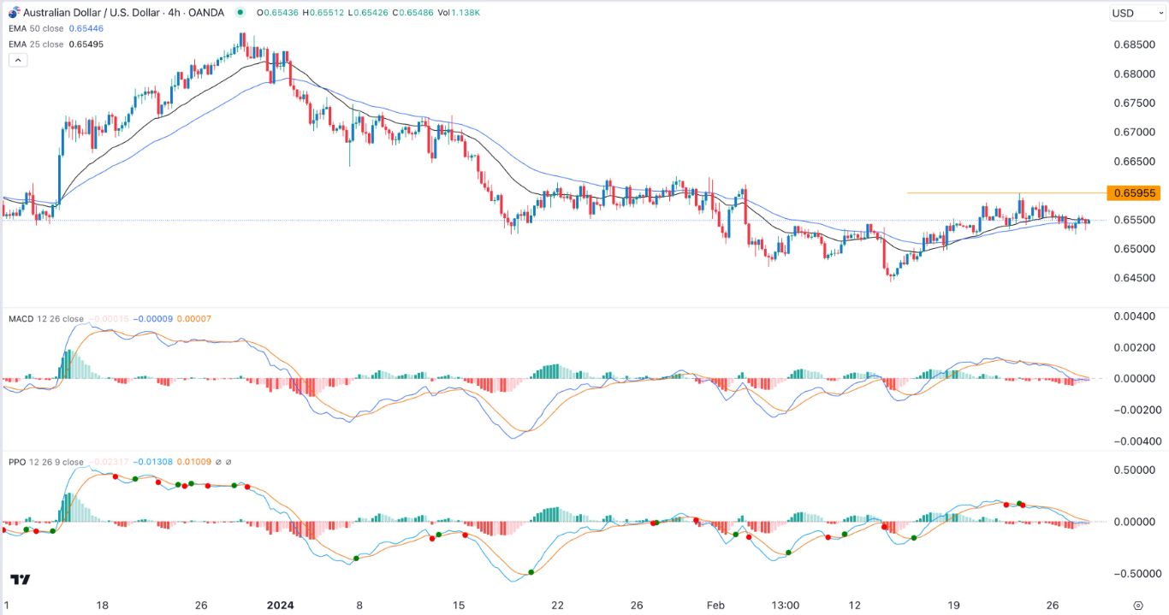
Task: Click the MACD signal value 0.00007
Action: click(x=194, y=319)
